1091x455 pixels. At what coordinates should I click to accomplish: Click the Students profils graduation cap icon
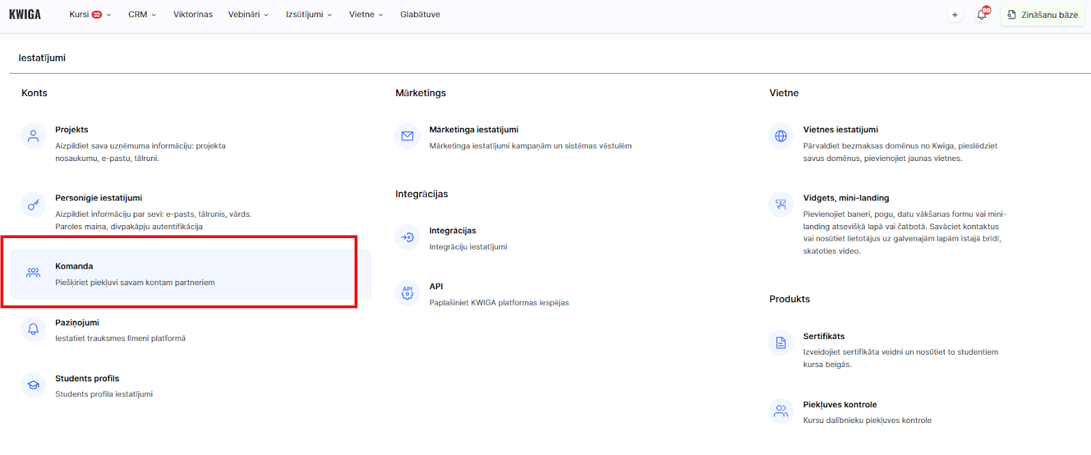pyautogui.click(x=33, y=385)
